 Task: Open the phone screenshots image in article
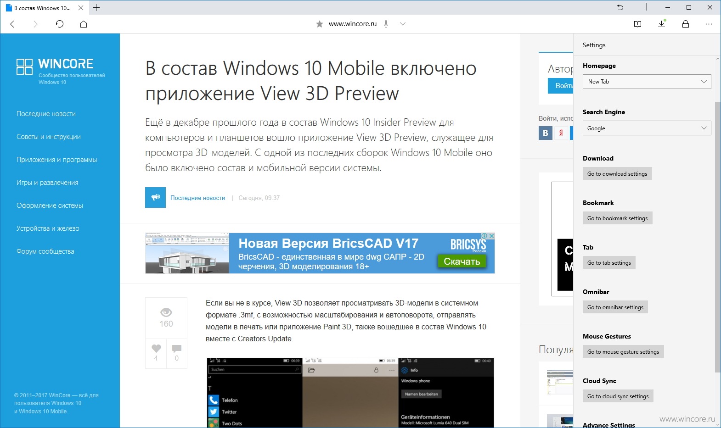click(350, 393)
